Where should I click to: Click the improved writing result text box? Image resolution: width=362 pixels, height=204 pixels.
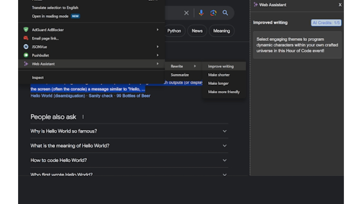point(297,45)
